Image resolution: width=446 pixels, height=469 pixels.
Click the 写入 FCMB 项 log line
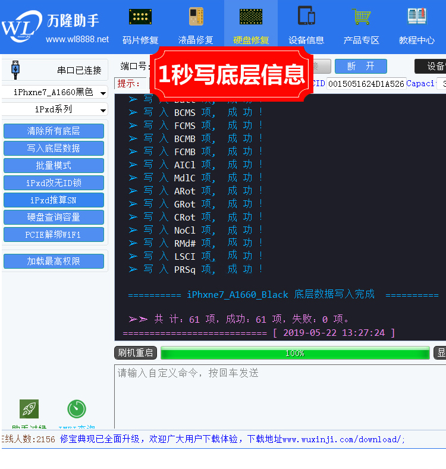point(196,152)
